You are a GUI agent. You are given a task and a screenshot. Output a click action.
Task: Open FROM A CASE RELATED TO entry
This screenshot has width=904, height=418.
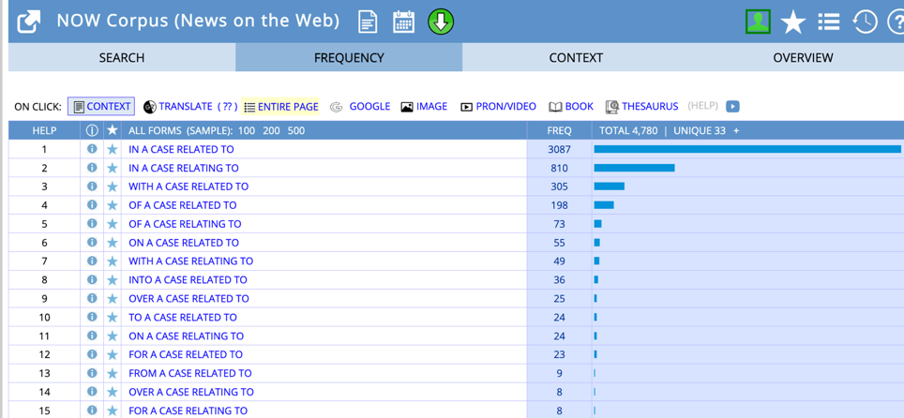[190, 373]
